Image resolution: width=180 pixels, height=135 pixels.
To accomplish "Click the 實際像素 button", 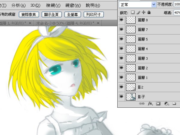I will point(29,15).
